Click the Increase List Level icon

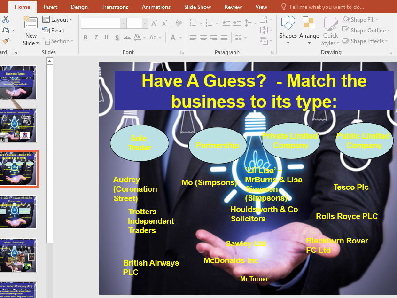[x=237, y=23]
